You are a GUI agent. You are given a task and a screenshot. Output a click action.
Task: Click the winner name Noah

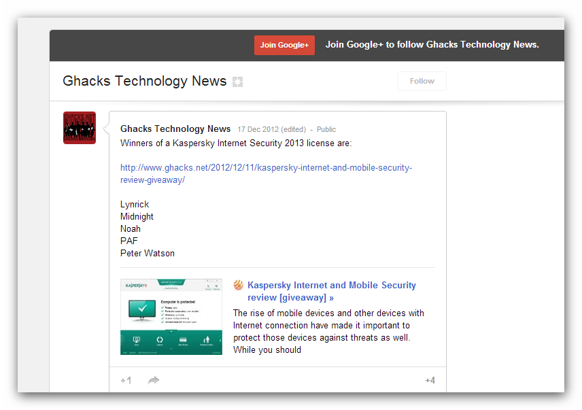(x=131, y=229)
